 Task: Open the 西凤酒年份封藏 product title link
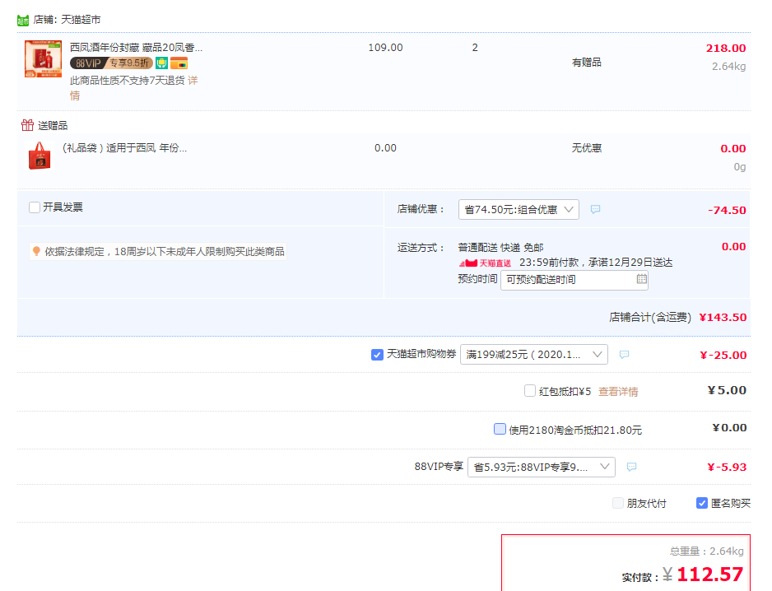[137, 47]
